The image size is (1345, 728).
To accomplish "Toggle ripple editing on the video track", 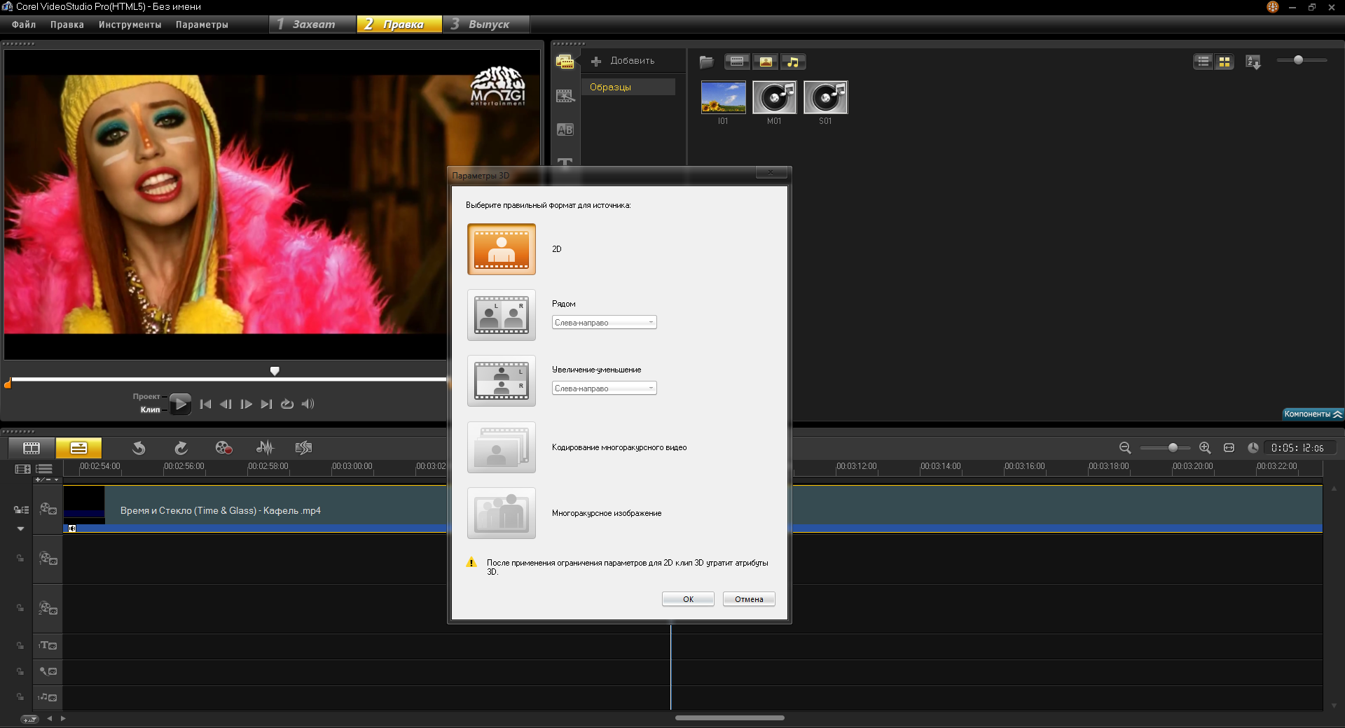I will [x=21, y=510].
